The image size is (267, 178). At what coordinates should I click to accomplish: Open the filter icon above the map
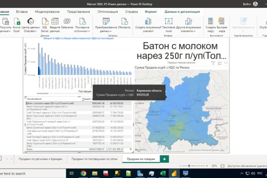(213, 63)
